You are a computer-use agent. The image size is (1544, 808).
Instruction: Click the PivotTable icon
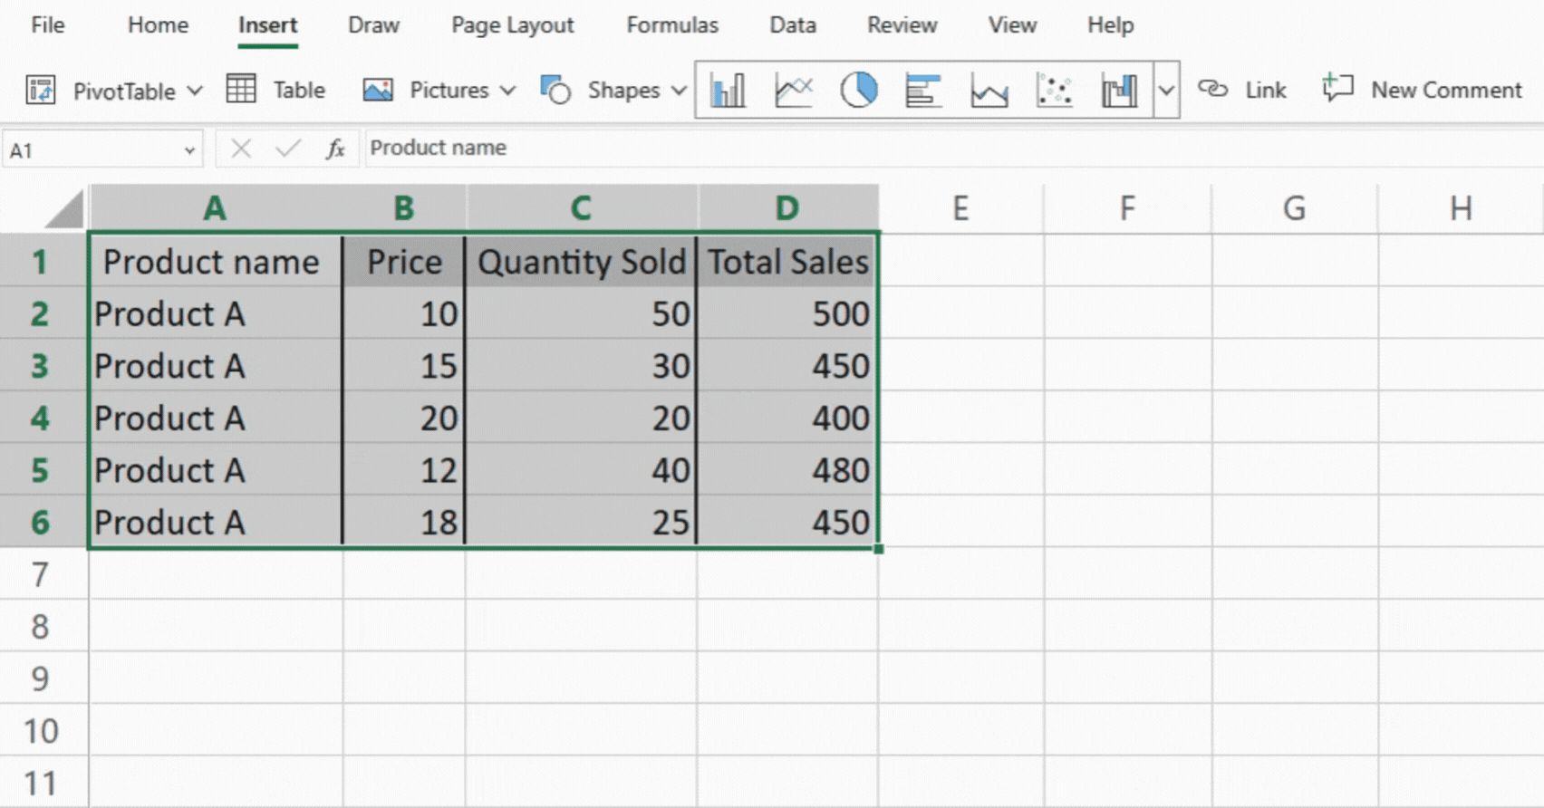point(41,90)
